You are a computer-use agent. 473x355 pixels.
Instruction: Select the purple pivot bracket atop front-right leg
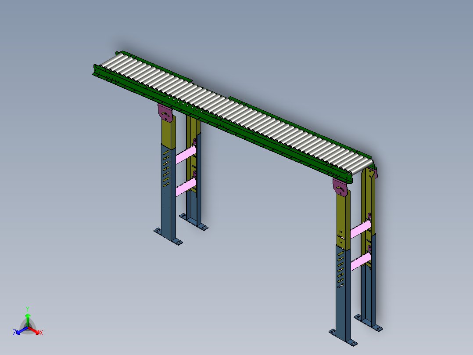click(x=340, y=187)
